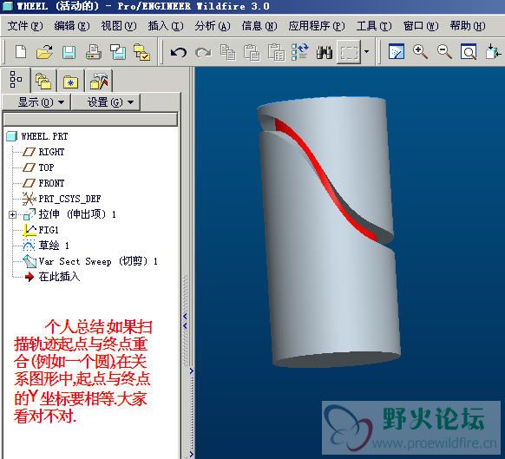Click the bottom sash arrow handle

(x=191, y=454)
